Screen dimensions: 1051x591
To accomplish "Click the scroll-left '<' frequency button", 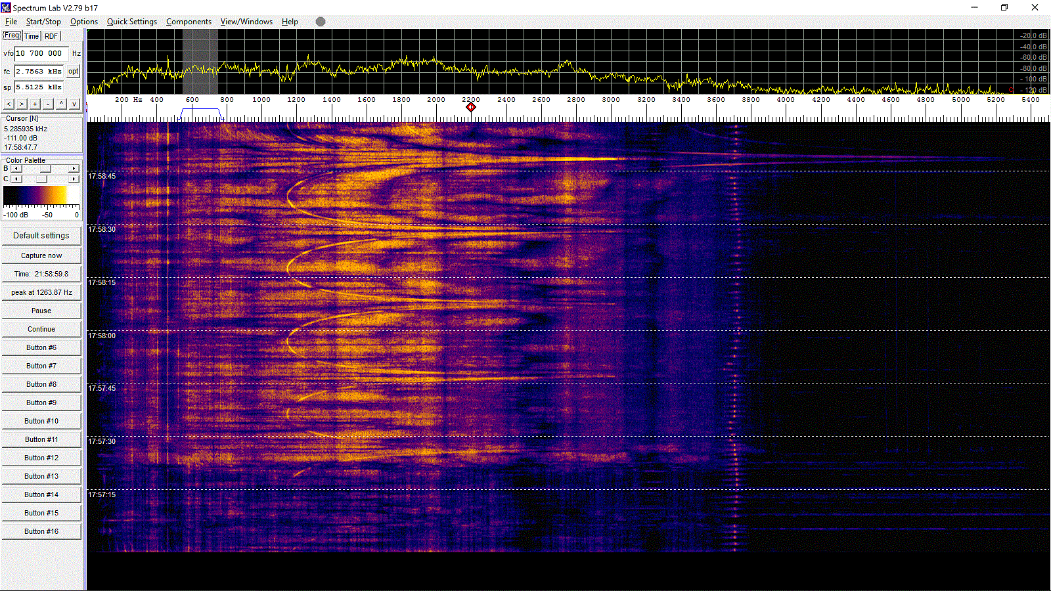I will coord(9,104).
